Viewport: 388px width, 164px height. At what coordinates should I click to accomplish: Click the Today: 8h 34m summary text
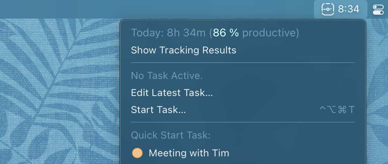(168, 33)
